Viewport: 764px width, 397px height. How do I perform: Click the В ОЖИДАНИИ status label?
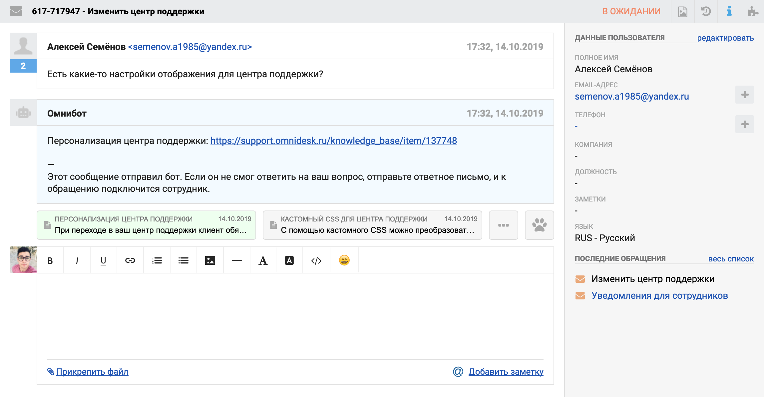tap(631, 11)
